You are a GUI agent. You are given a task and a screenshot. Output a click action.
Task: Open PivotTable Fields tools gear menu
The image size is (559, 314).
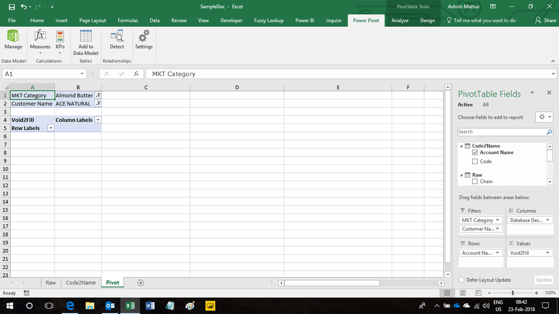(x=545, y=117)
